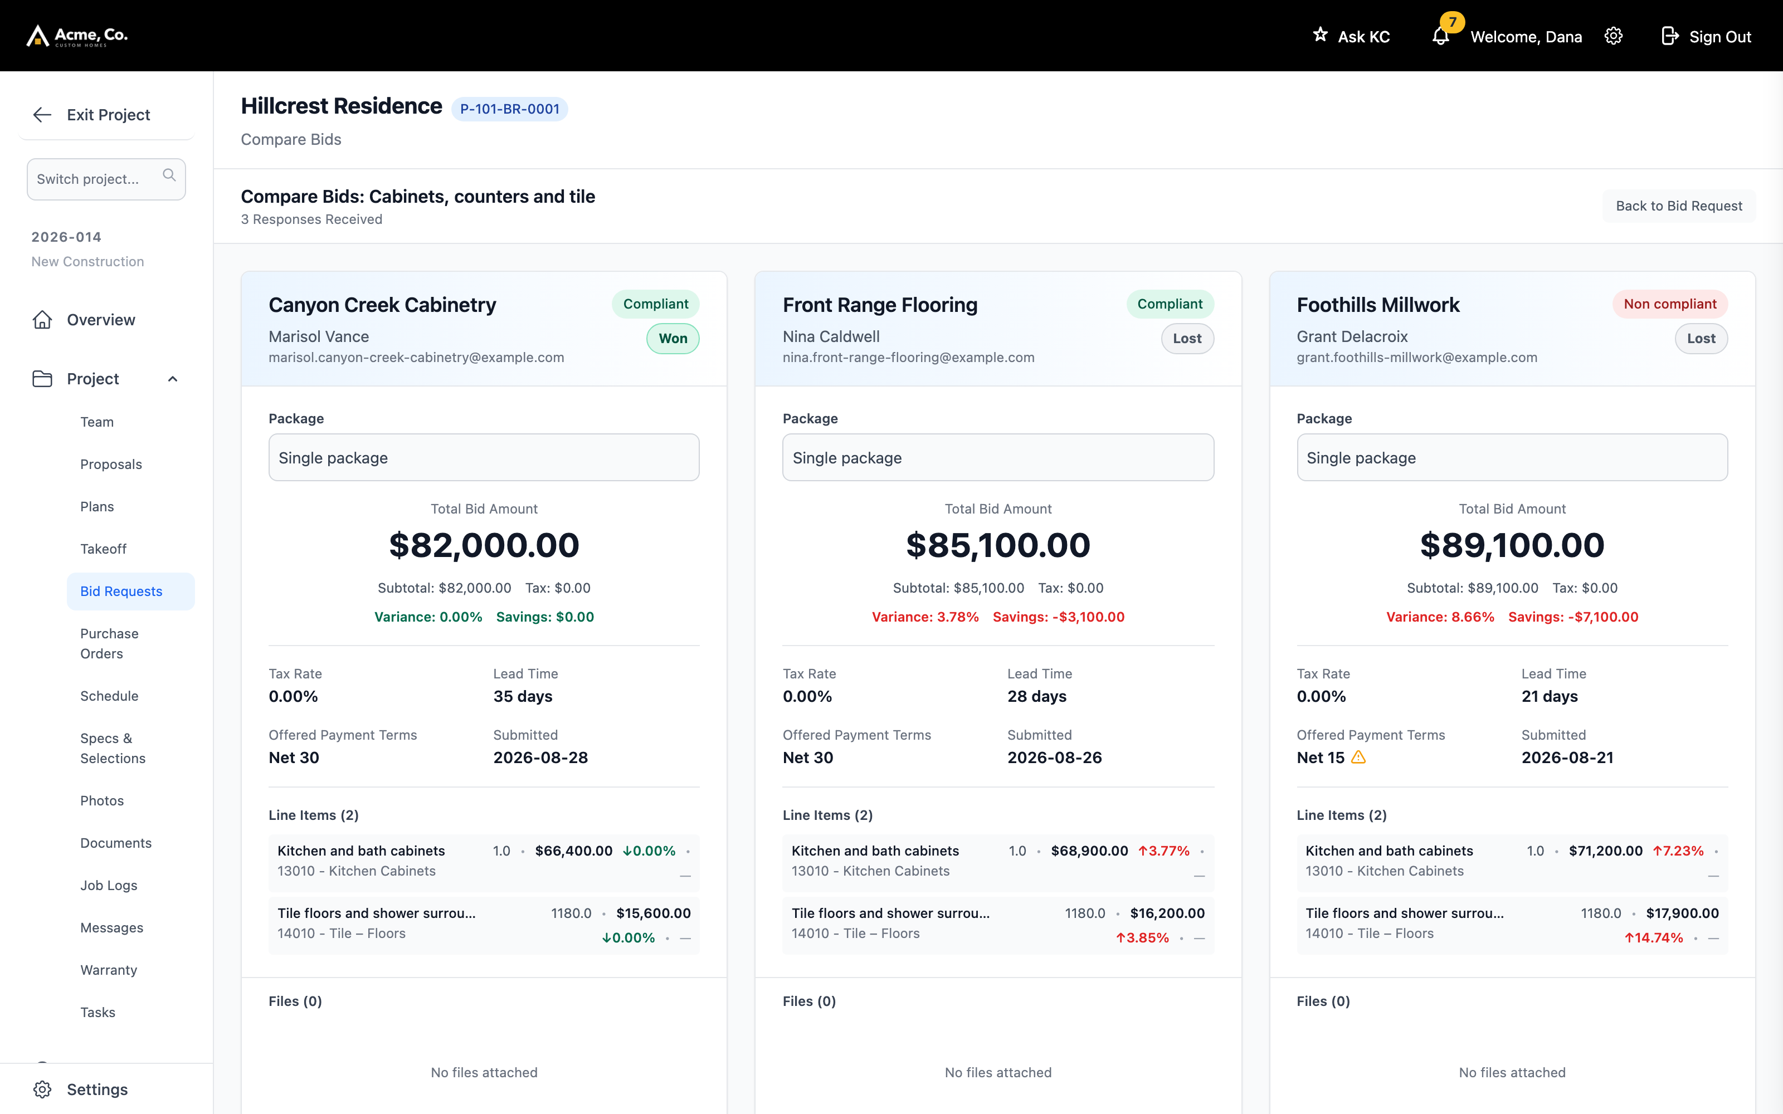Click the Acme Co. logo
This screenshot has height=1114, width=1783.
[77, 35]
